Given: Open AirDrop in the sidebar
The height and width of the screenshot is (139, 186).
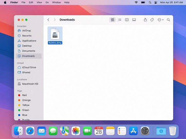Looking at the screenshot, I should coord(29,31).
